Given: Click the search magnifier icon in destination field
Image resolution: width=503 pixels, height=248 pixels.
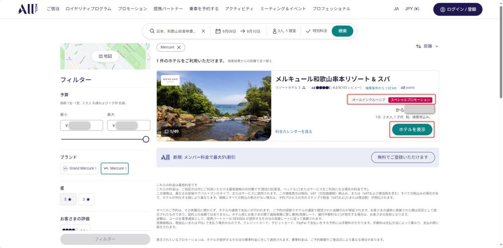Looking at the screenshot, I should pos(152,31).
